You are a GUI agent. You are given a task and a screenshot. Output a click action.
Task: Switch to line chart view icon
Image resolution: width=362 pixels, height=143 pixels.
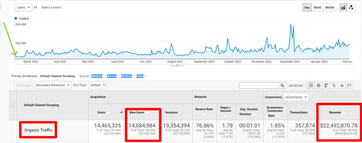click(343, 7)
